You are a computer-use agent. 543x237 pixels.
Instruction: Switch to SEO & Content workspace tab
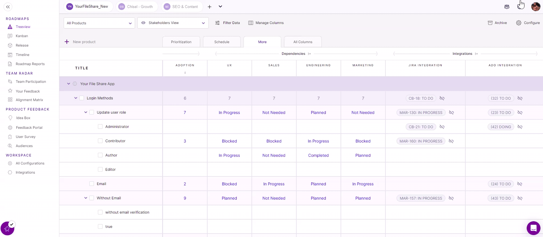point(182,7)
